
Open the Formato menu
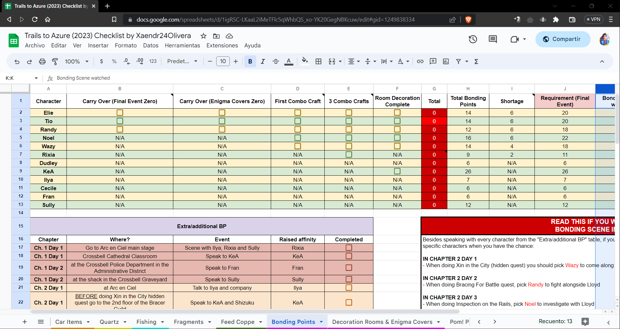[x=126, y=45]
